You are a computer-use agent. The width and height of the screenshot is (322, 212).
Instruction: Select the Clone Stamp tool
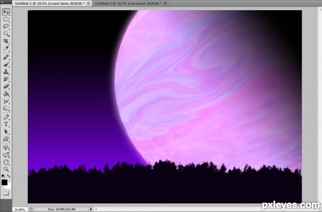(6, 72)
